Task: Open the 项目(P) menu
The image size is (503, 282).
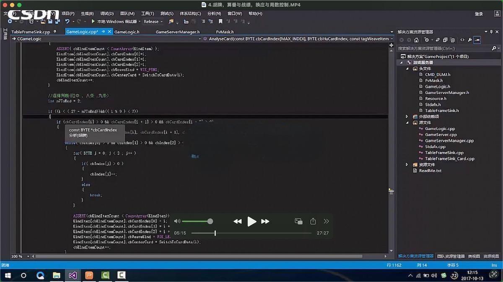Action: [x=68, y=13]
